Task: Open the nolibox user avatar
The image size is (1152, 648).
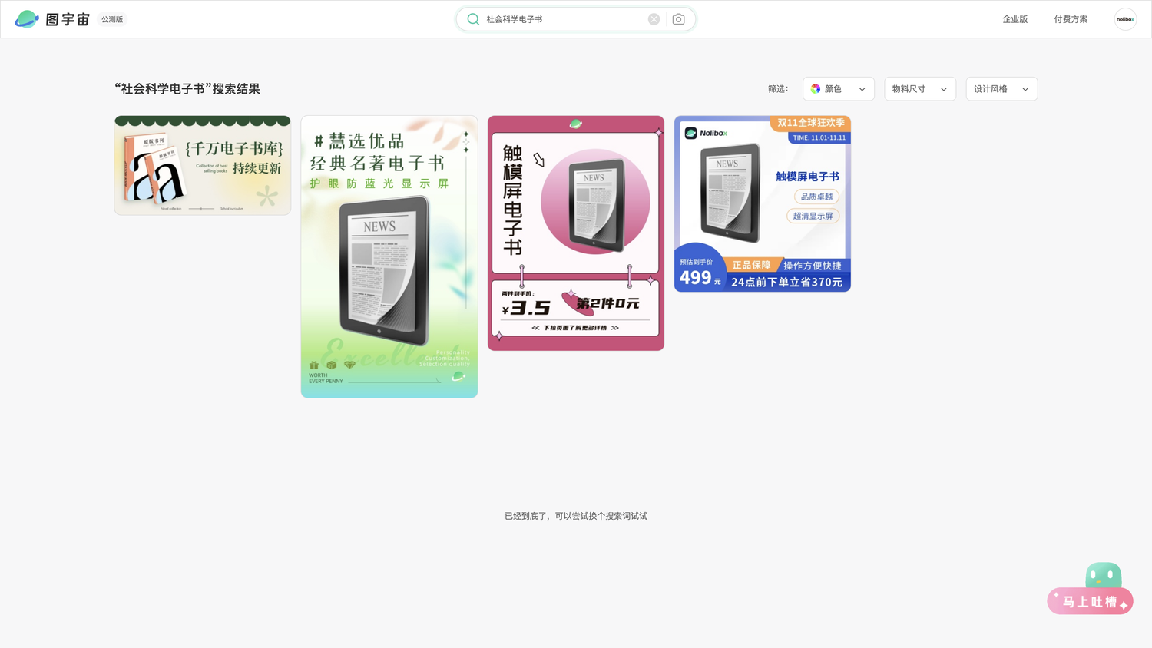Action: tap(1125, 19)
